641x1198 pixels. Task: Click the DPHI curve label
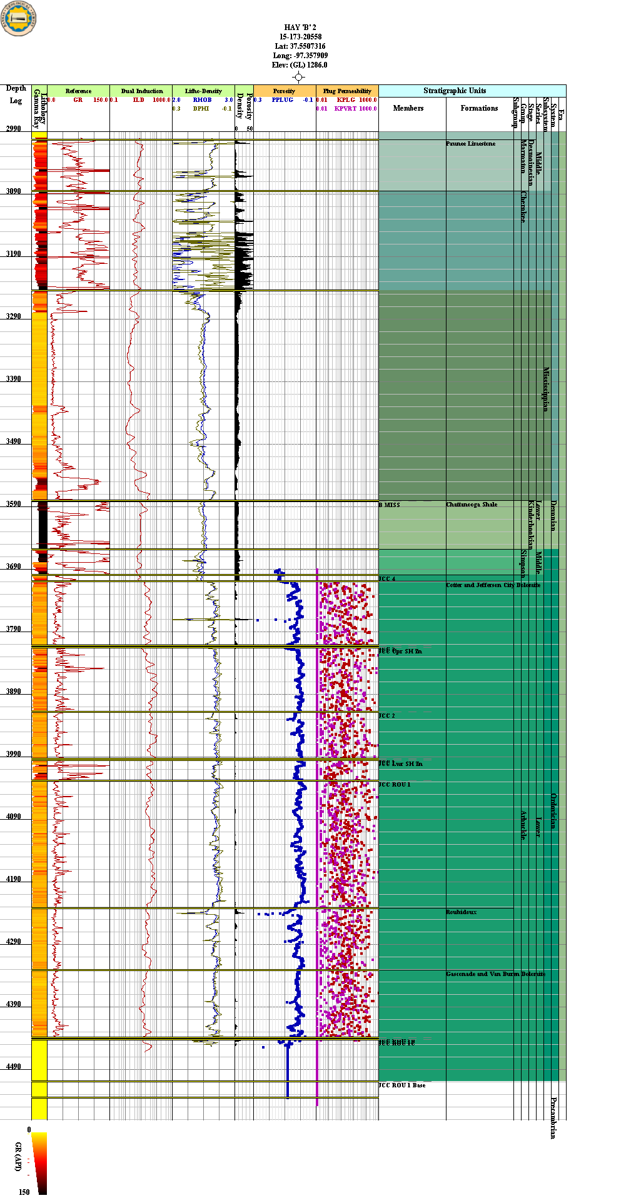[x=201, y=109]
